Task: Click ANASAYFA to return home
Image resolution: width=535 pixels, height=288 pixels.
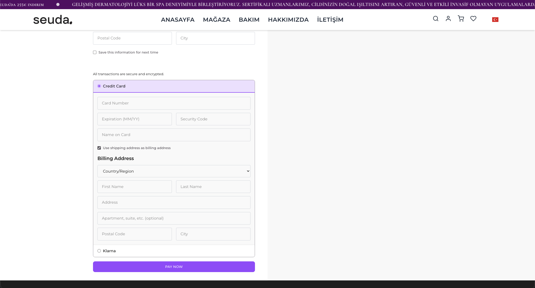Action: tap(178, 20)
